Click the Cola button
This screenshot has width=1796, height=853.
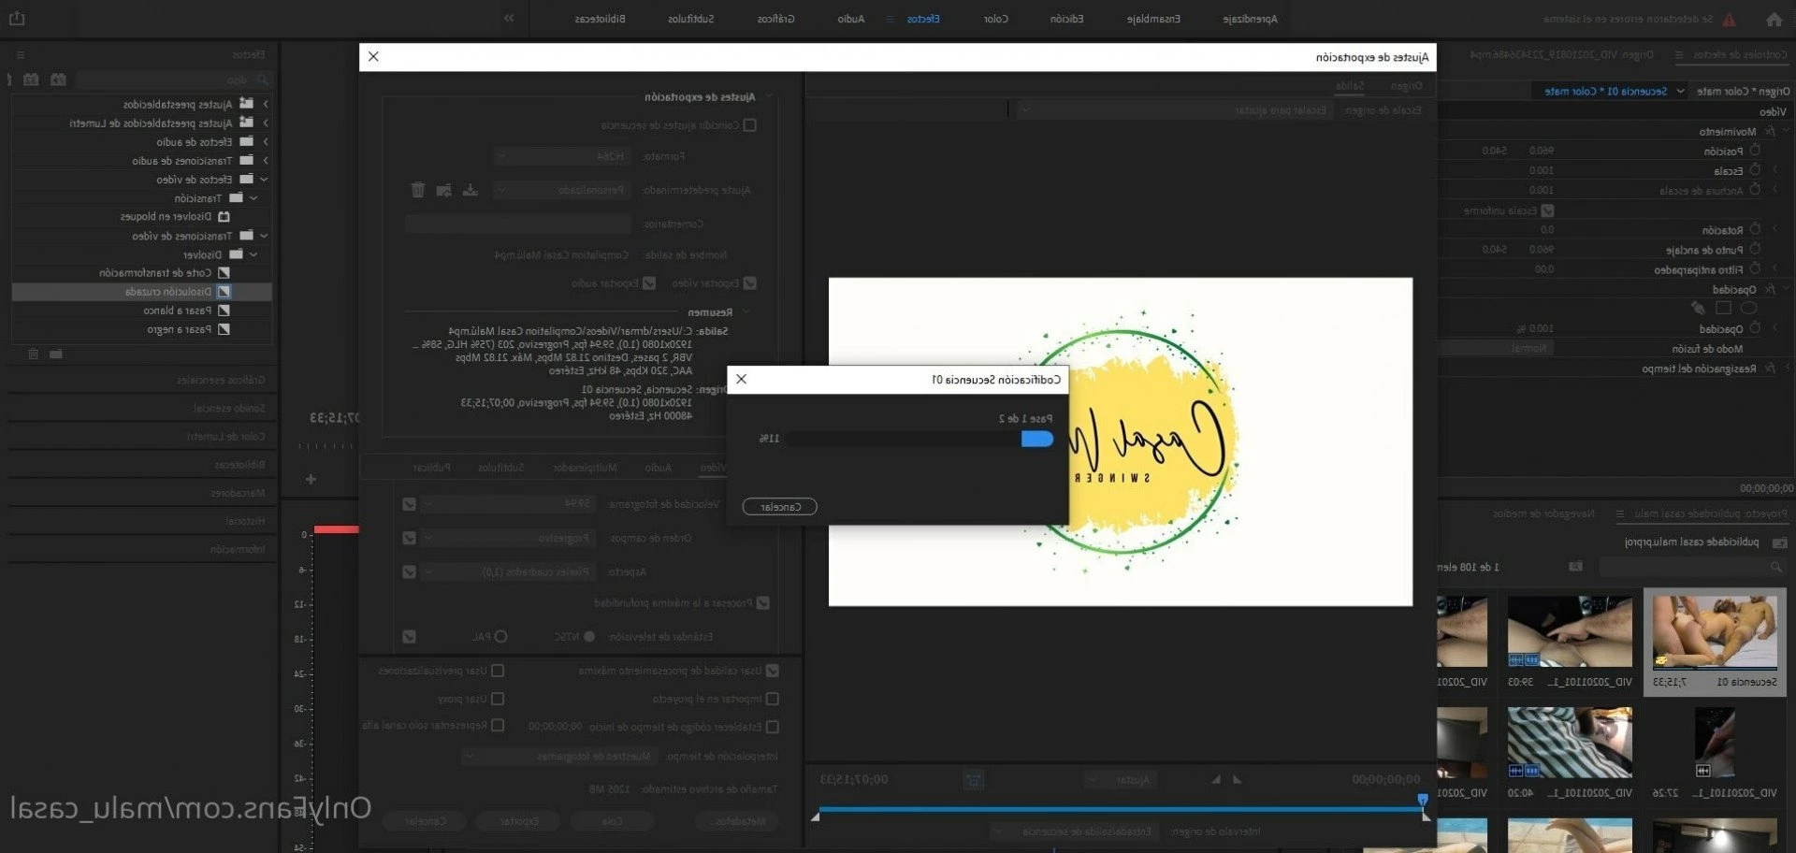pos(612,821)
